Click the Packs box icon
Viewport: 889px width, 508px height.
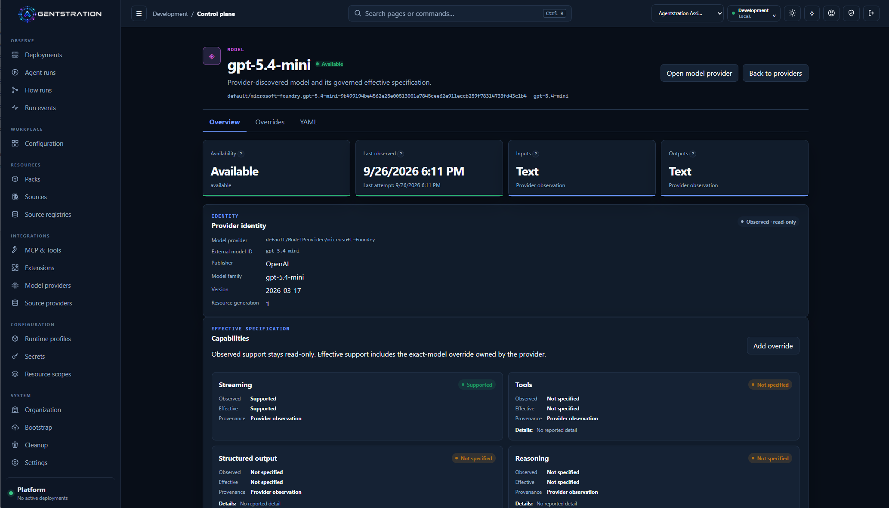(x=15, y=179)
